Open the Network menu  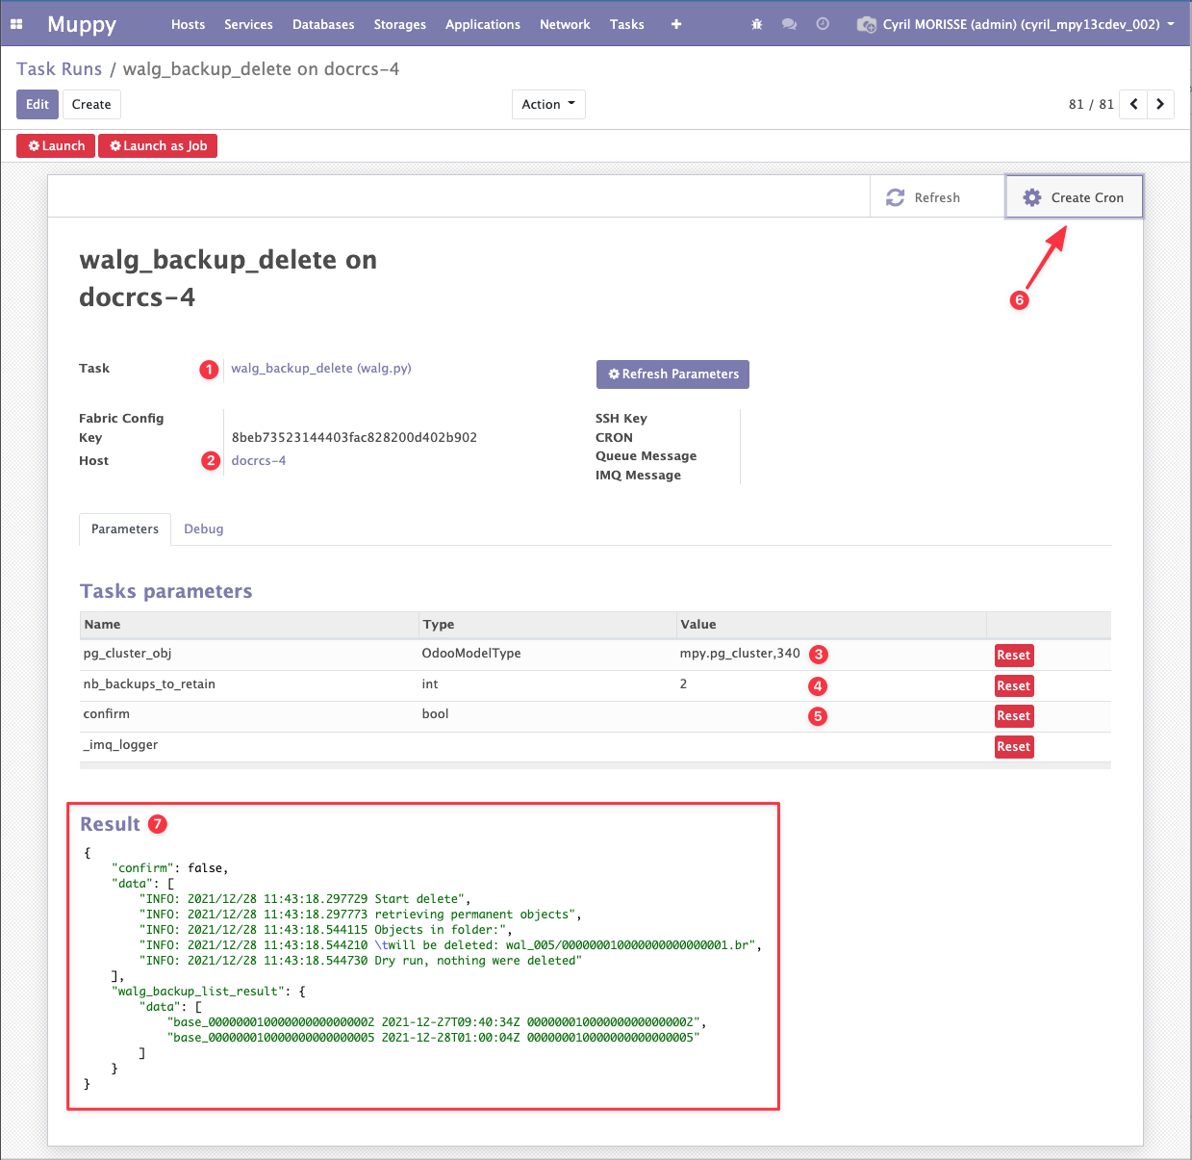click(565, 24)
